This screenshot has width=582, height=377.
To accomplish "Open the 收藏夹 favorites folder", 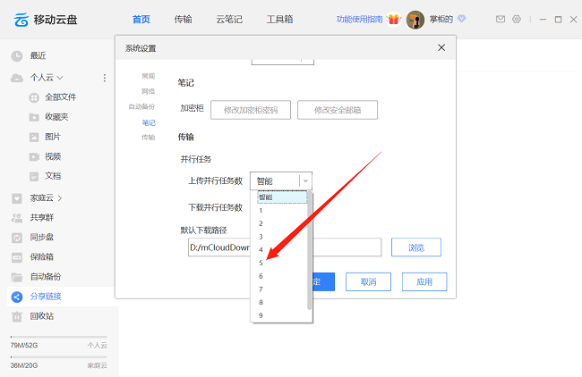I will (56, 116).
